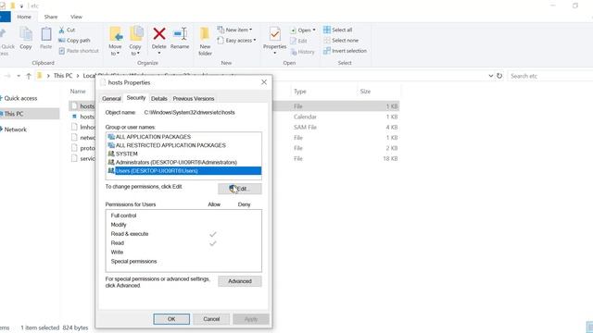593x333 pixels.
Task: Click the Up one level arrow
Action: click(29, 76)
